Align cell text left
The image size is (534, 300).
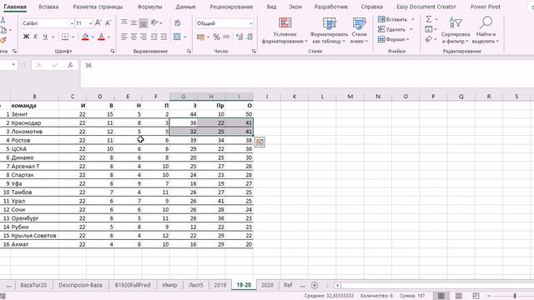(x=124, y=37)
